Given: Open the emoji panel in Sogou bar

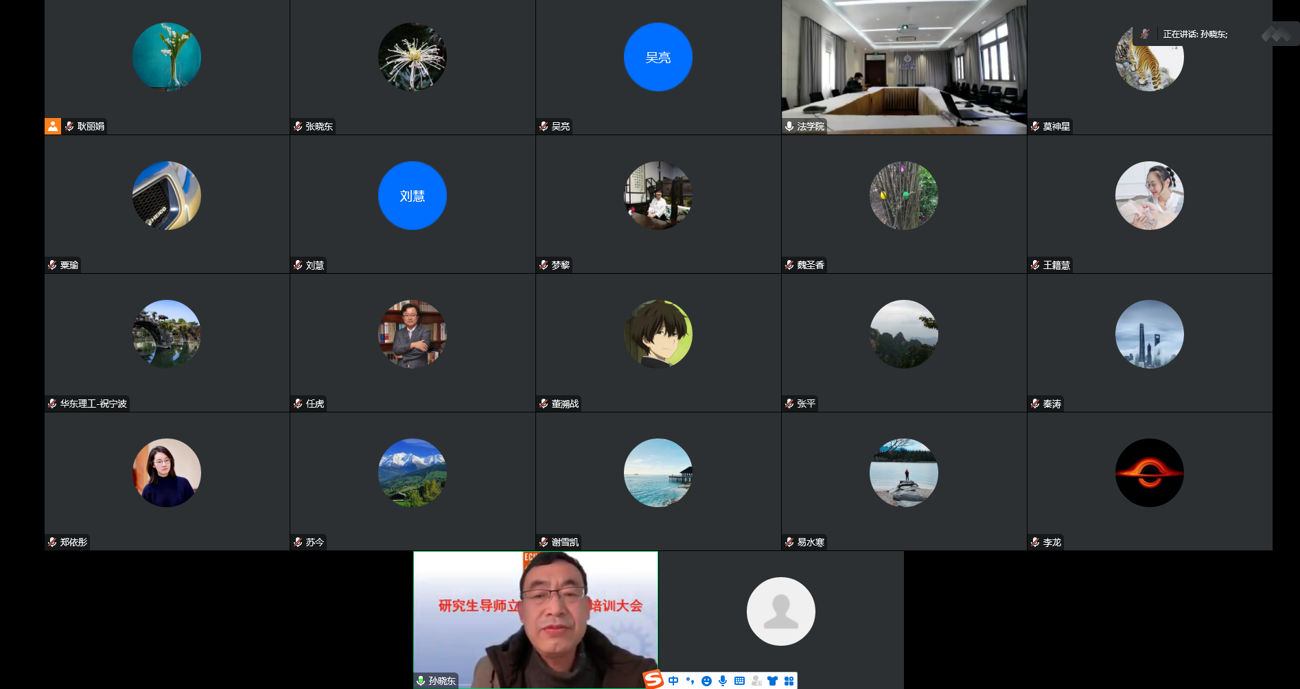Looking at the screenshot, I should click(x=706, y=681).
